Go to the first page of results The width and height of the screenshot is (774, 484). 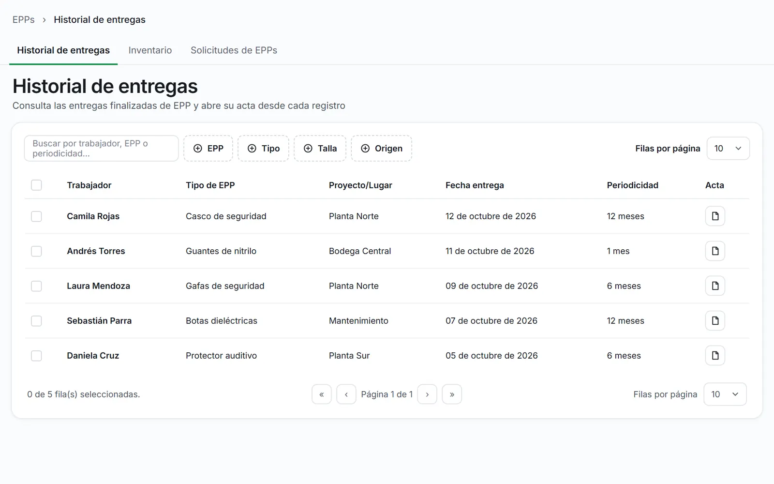(x=322, y=394)
